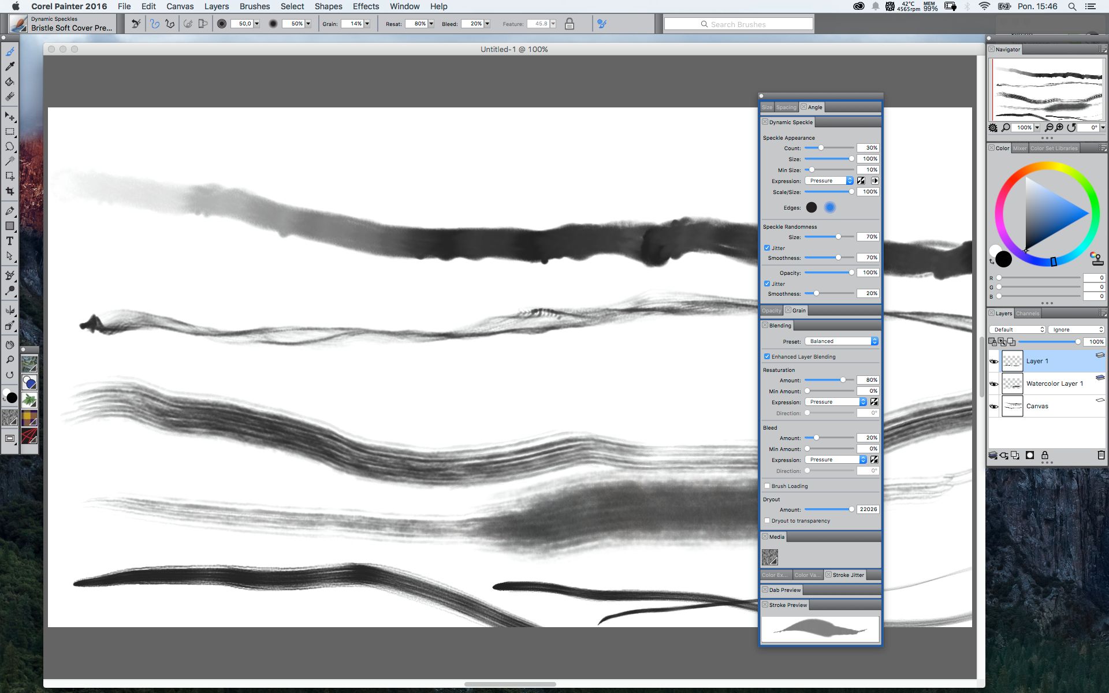Click the Search Brushes field
Image resolution: width=1109 pixels, height=693 pixels.
[x=738, y=24]
